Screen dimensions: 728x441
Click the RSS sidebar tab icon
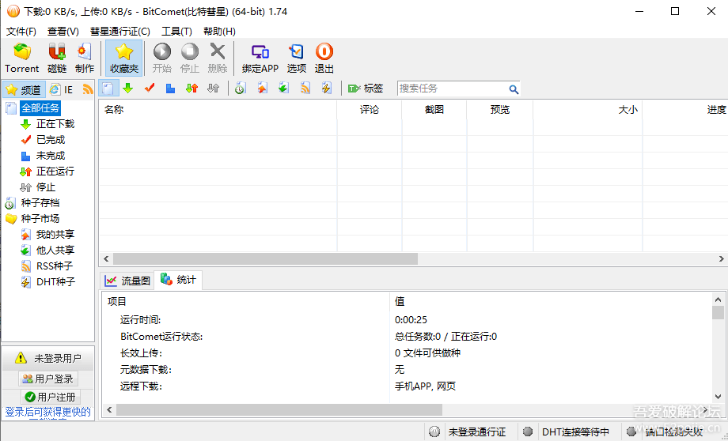point(87,89)
